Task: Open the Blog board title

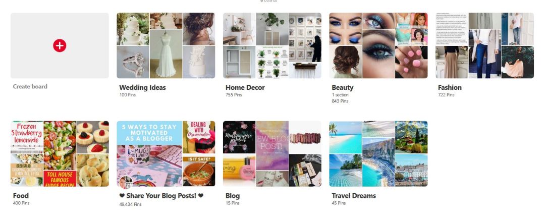Action: pyautogui.click(x=233, y=196)
